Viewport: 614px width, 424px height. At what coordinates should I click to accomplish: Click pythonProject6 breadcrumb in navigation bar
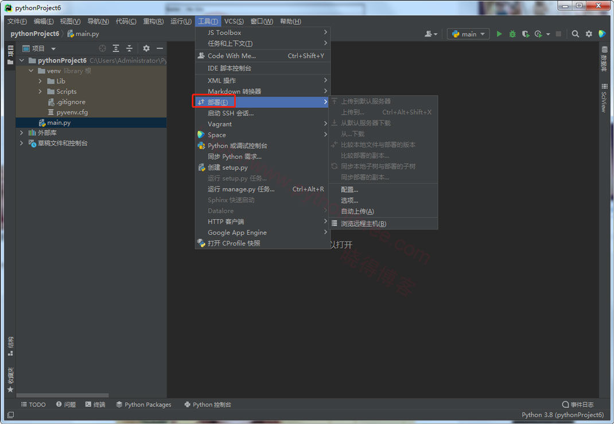pyautogui.click(x=34, y=34)
